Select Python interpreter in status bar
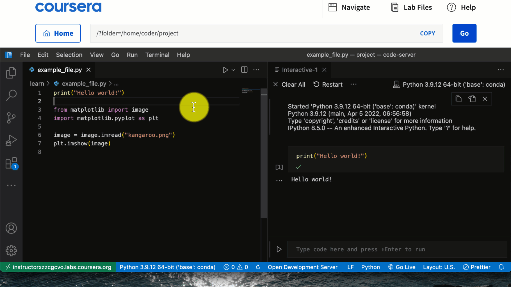The image size is (511, 287). tap(167, 267)
